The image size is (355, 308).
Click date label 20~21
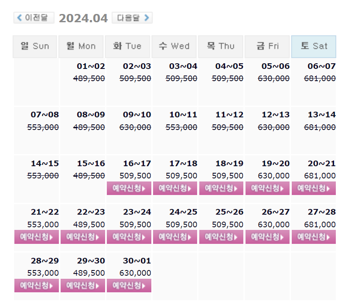(x=321, y=164)
